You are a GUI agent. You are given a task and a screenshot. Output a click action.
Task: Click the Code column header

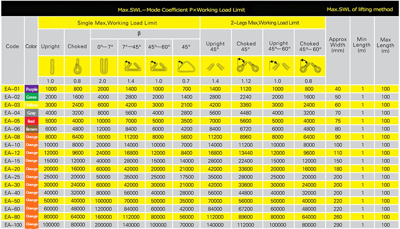click(13, 46)
